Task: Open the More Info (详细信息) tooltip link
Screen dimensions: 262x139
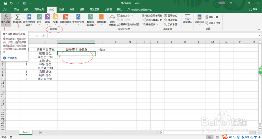Action: [x=12, y=58]
